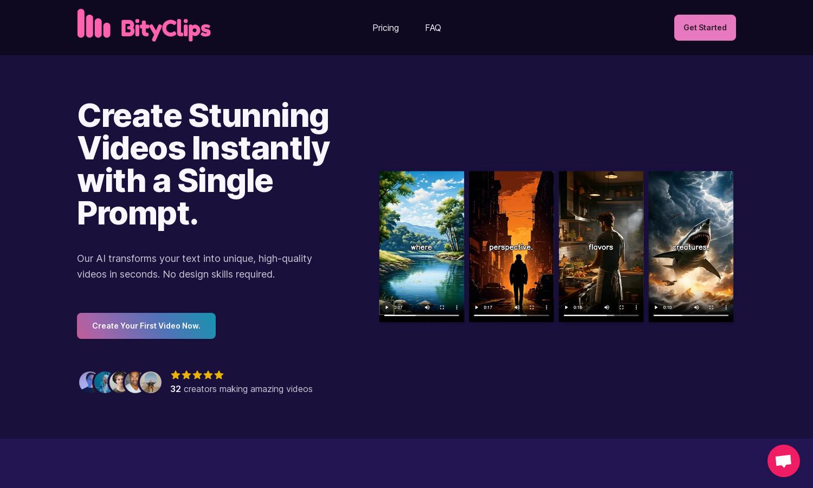Click Create Your First Video Now
813x488 pixels.
tap(146, 326)
